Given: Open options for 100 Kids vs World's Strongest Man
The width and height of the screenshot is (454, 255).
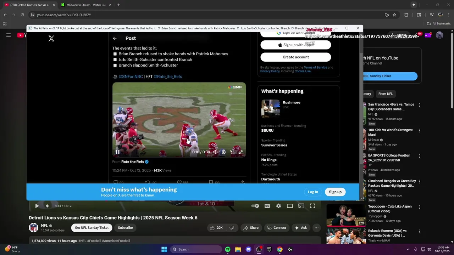Looking at the screenshot, I should [420, 131].
